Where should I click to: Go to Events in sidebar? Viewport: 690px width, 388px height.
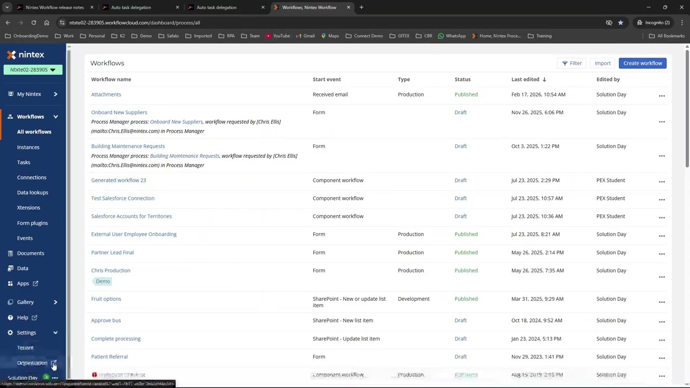[x=25, y=238]
